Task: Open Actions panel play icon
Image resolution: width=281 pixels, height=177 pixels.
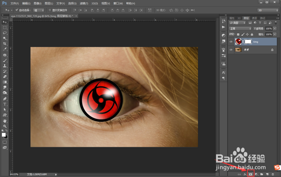Action: [223, 27]
